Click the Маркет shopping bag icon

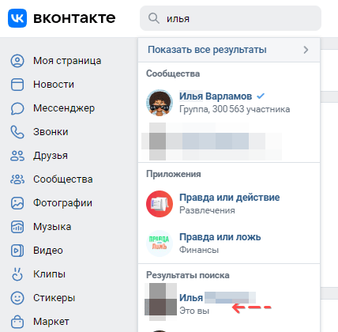(x=17, y=322)
